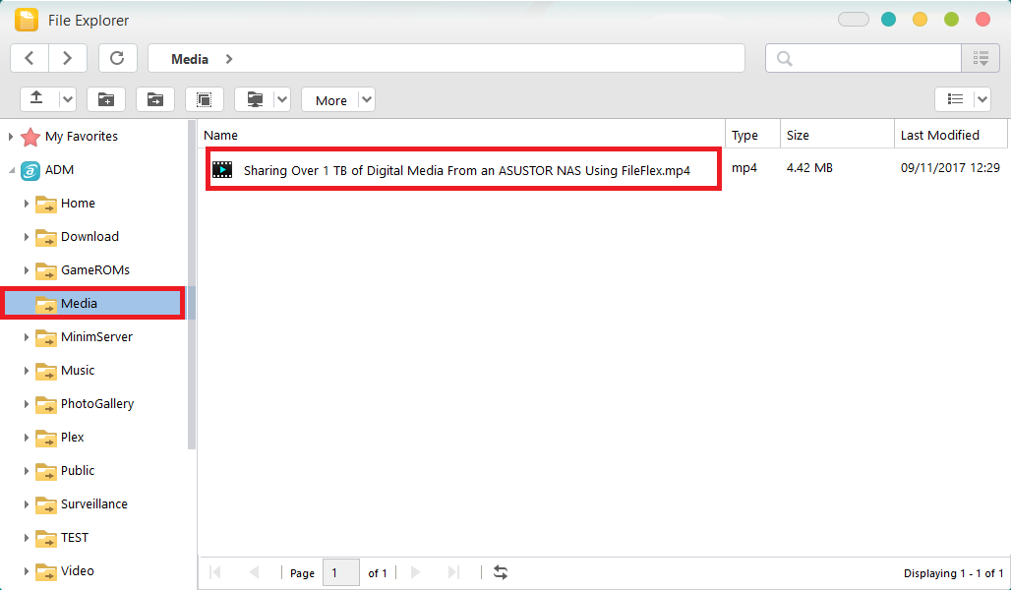Click the pagination refresh arrows icon
The image size is (1011, 590).
point(501,572)
